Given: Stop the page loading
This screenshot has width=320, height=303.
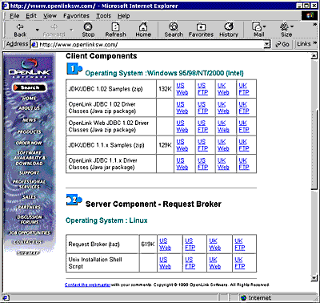Looking at the screenshot, I should (88, 30).
